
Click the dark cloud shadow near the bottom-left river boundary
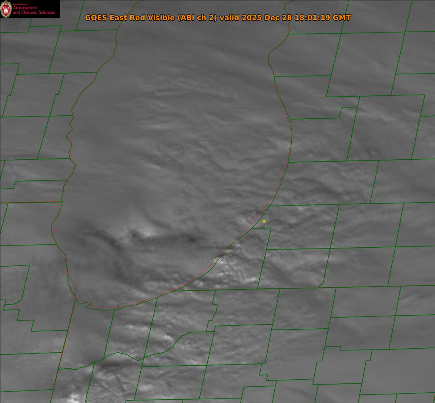107,366
